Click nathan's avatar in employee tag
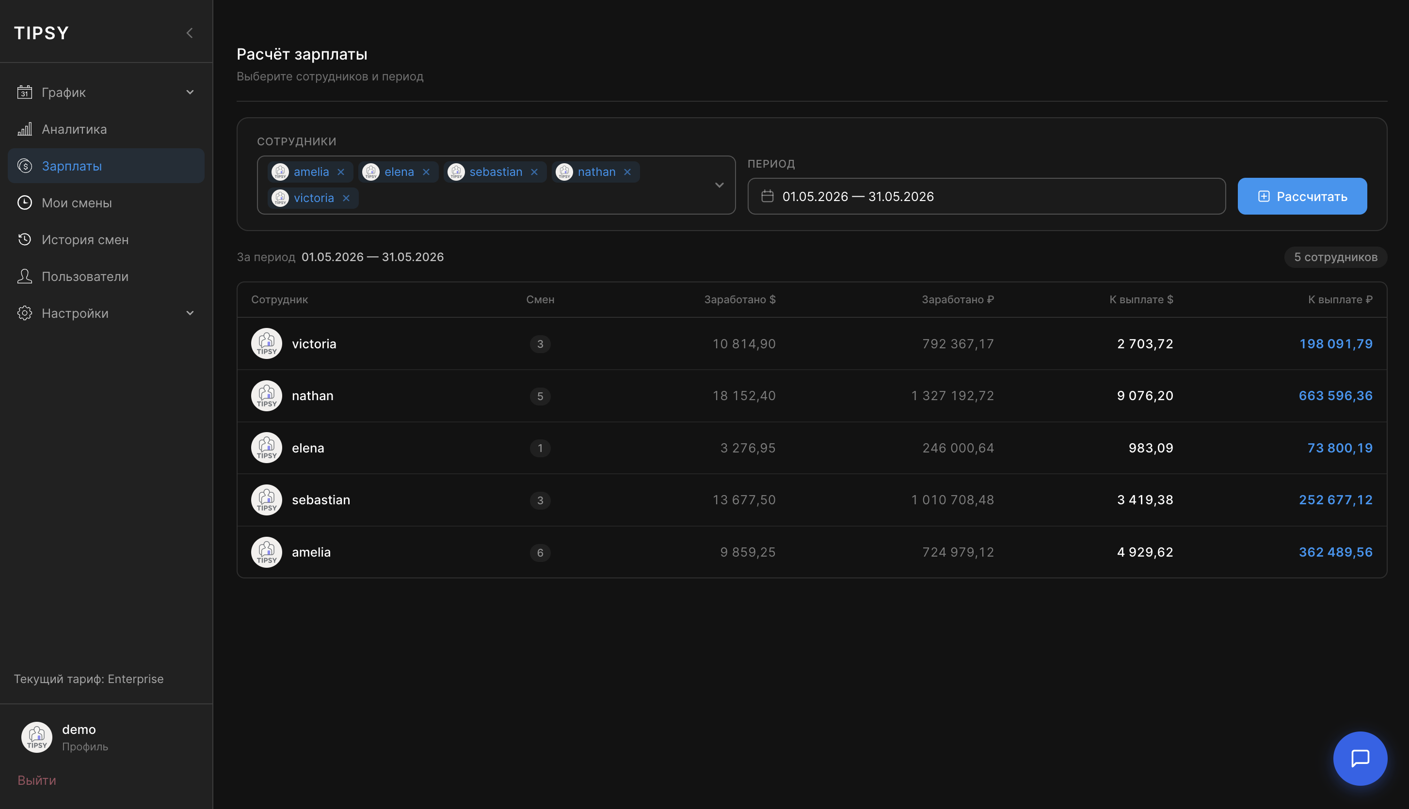The image size is (1409, 809). pyautogui.click(x=564, y=172)
